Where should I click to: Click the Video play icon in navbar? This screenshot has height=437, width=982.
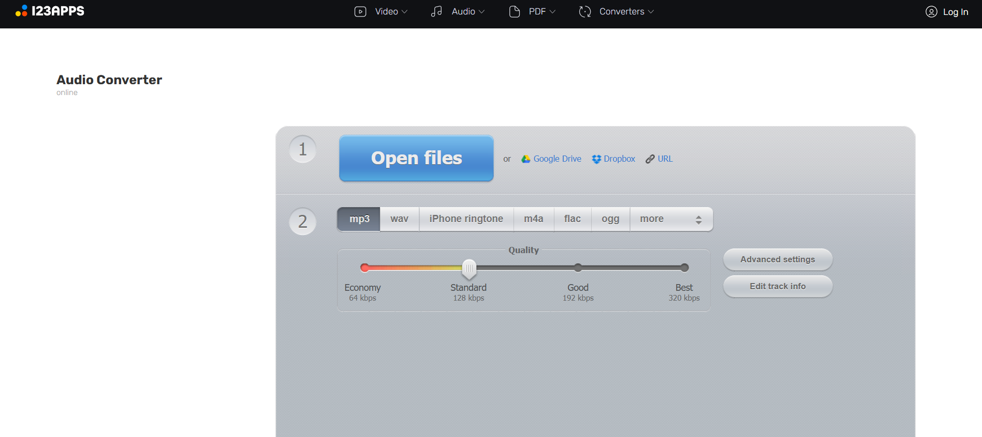point(360,11)
